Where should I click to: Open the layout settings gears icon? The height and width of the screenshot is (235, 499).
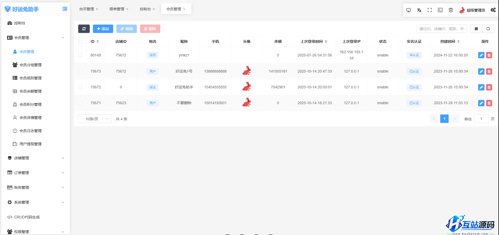tap(493, 10)
